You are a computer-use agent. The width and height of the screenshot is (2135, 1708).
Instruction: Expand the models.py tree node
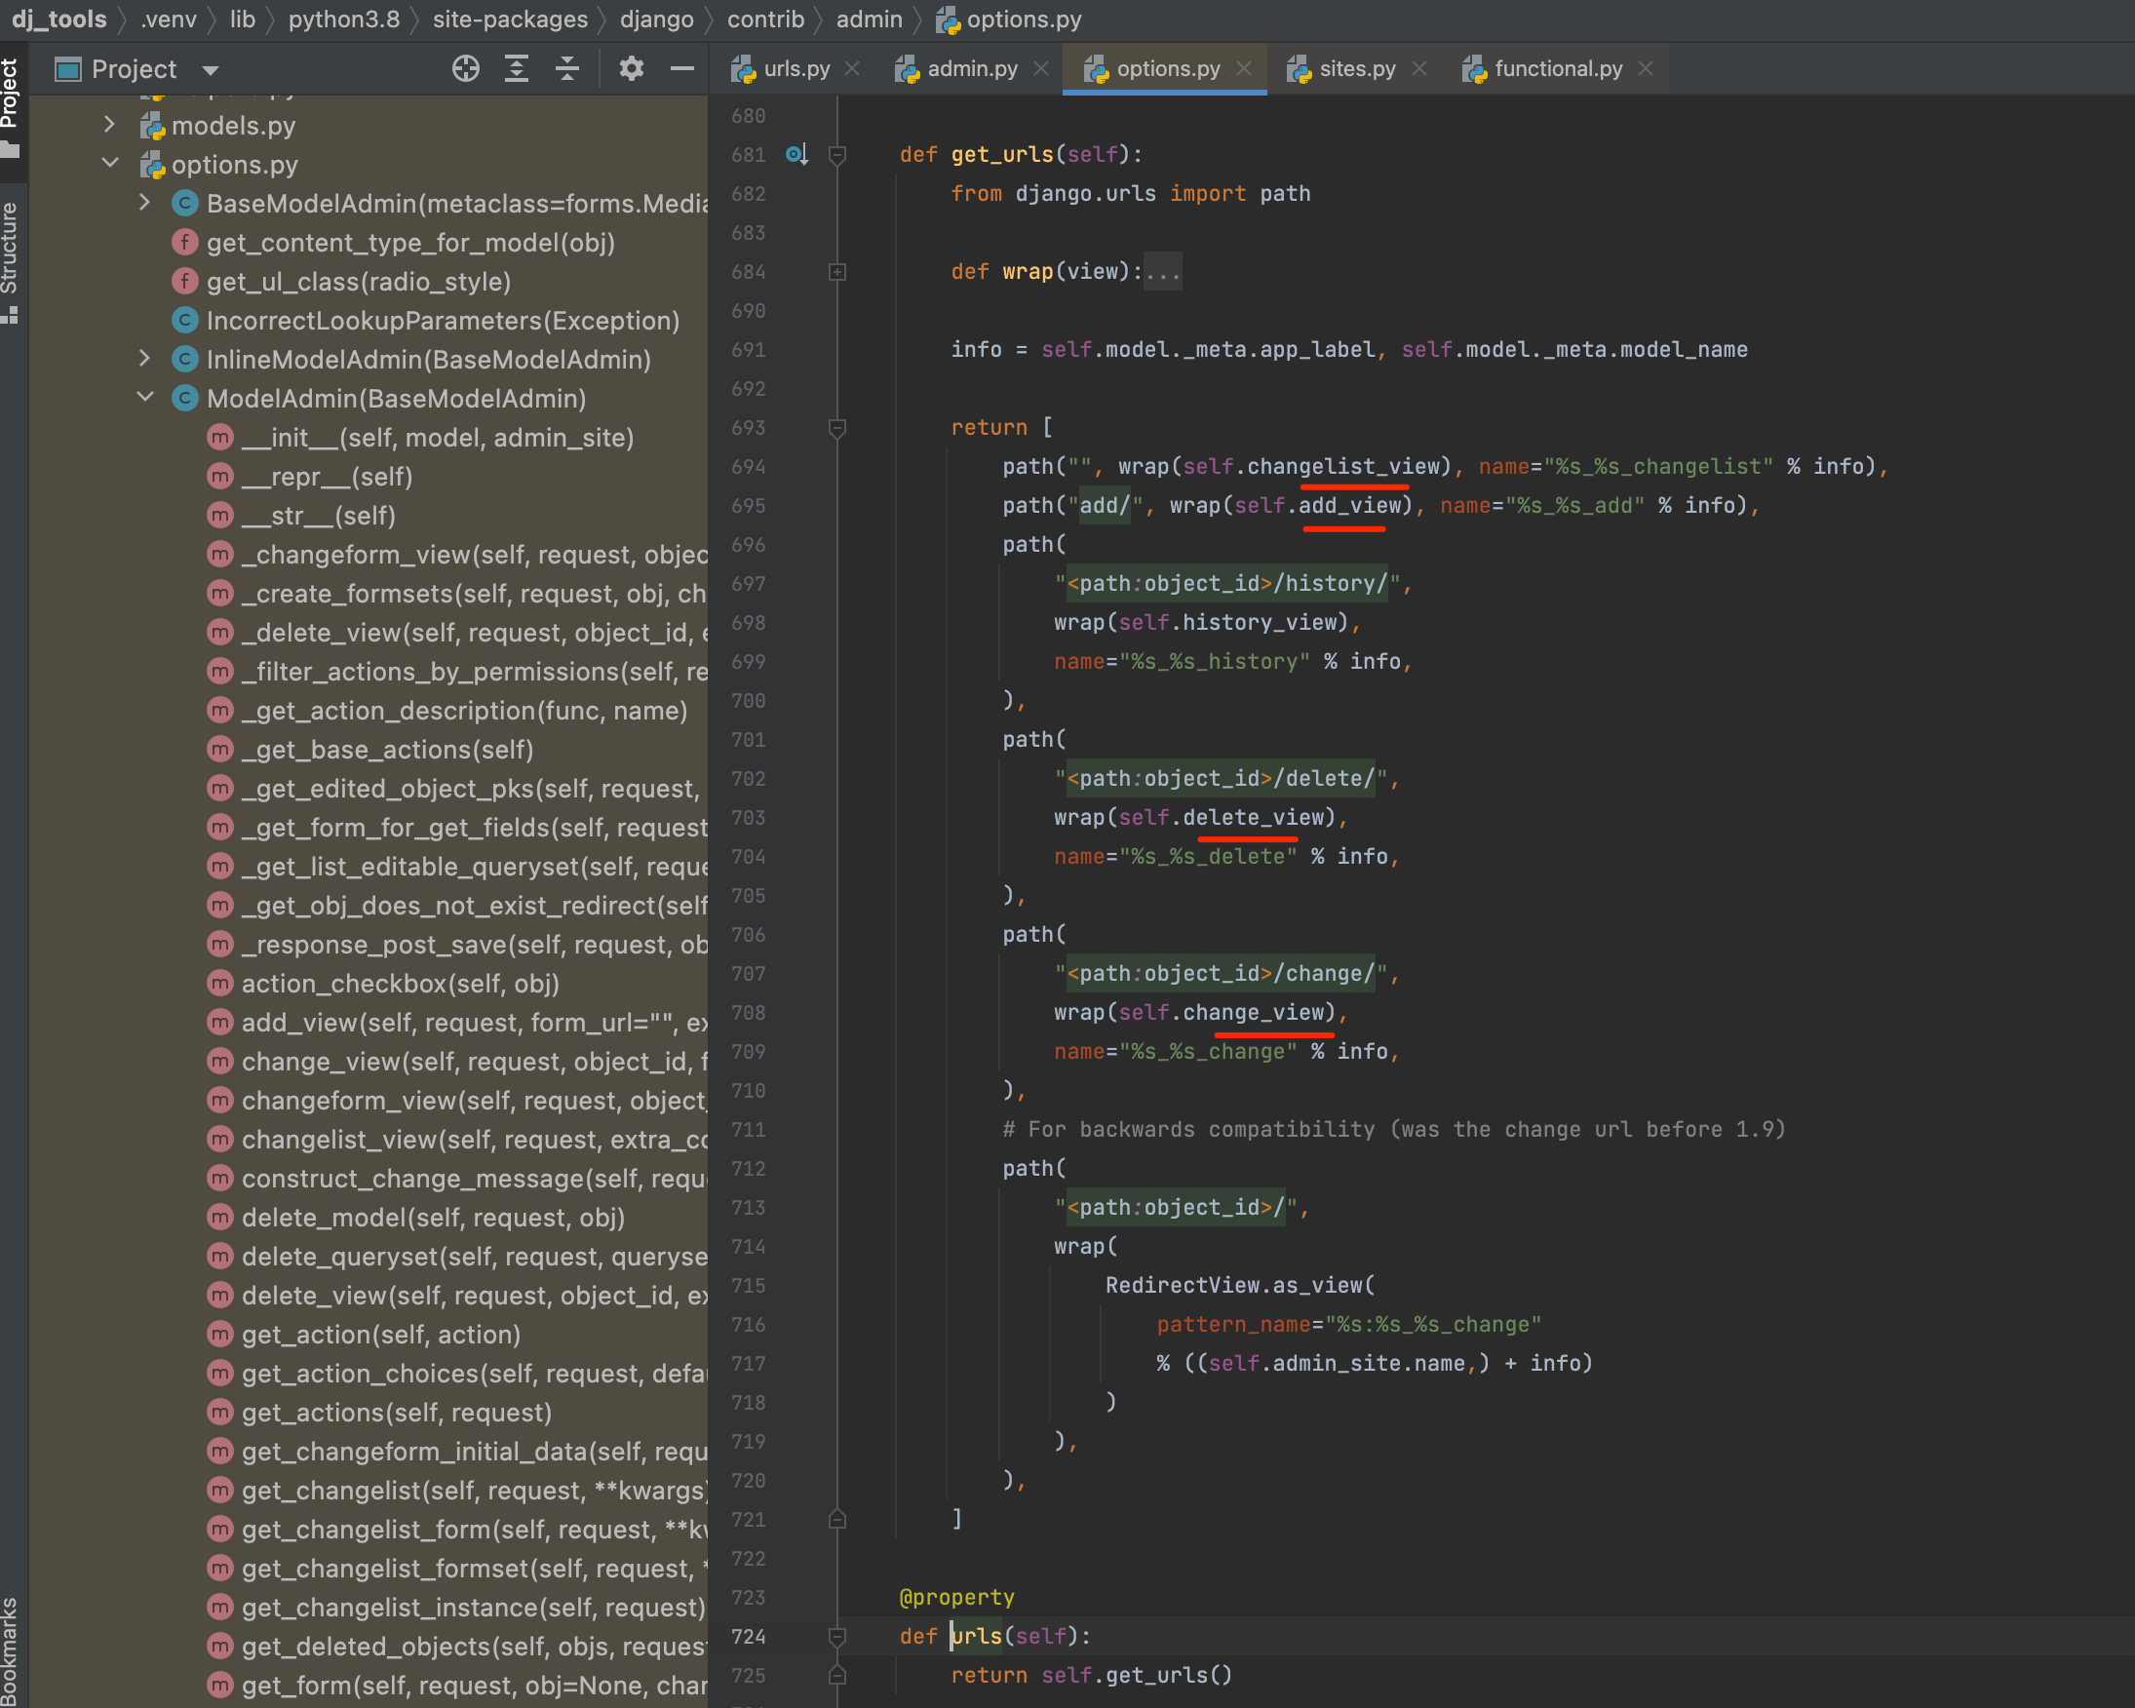pyautogui.click(x=110, y=125)
